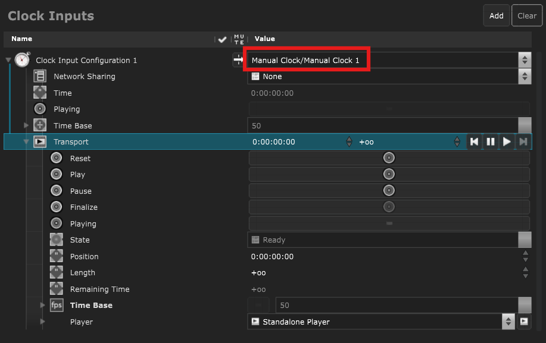Click the skip to end transport button

[x=523, y=141]
